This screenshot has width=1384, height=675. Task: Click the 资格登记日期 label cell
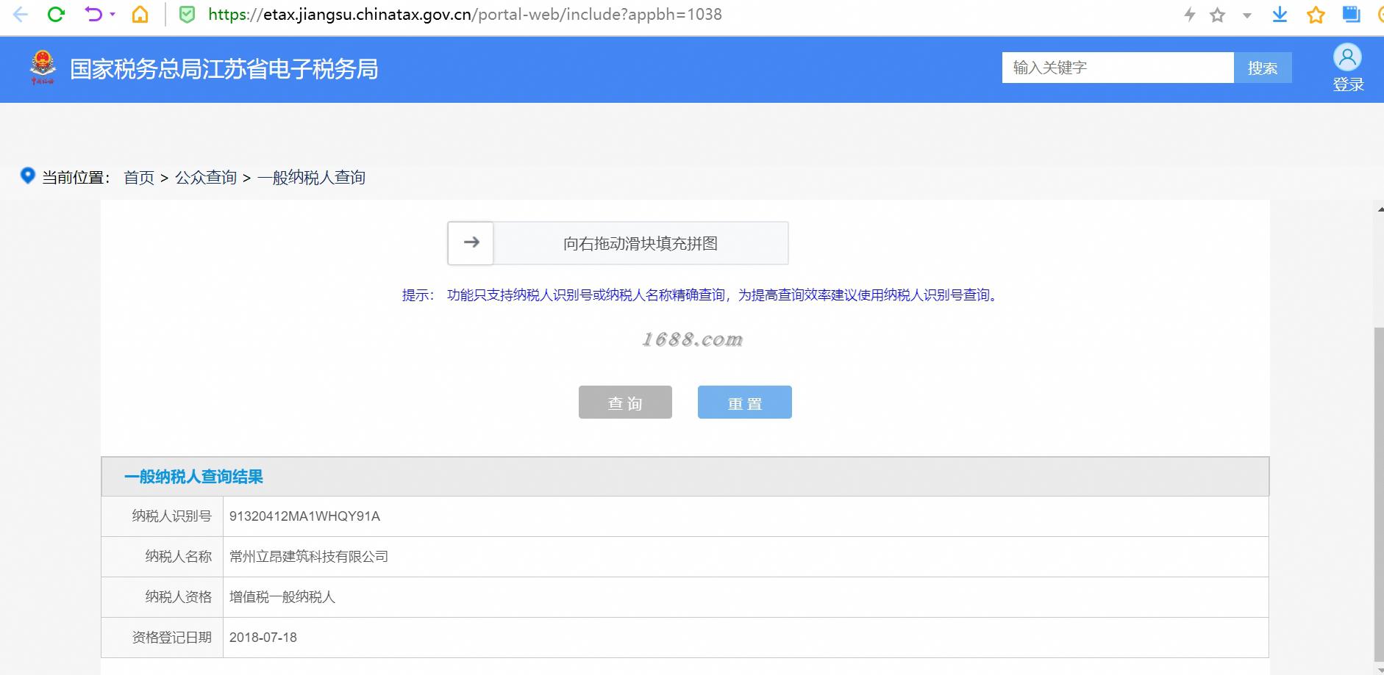point(163,638)
